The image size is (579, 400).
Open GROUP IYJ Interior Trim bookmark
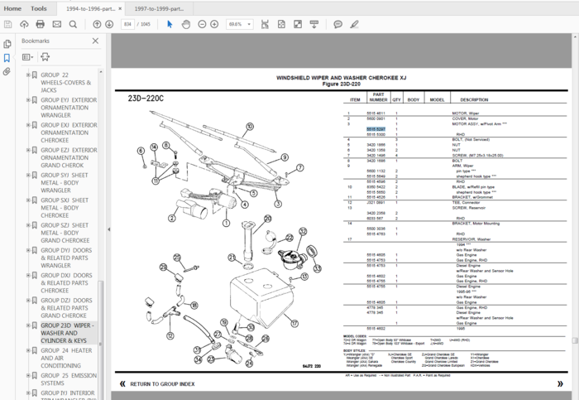69,396
